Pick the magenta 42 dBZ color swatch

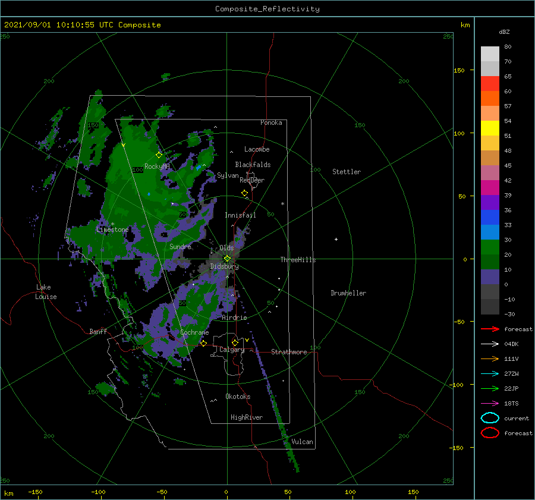pos(490,187)
